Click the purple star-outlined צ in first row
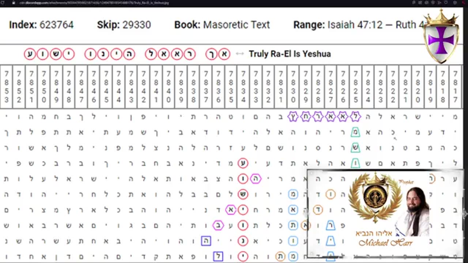The height and width of the screenshot is (263, 468). tap(293, 117)
